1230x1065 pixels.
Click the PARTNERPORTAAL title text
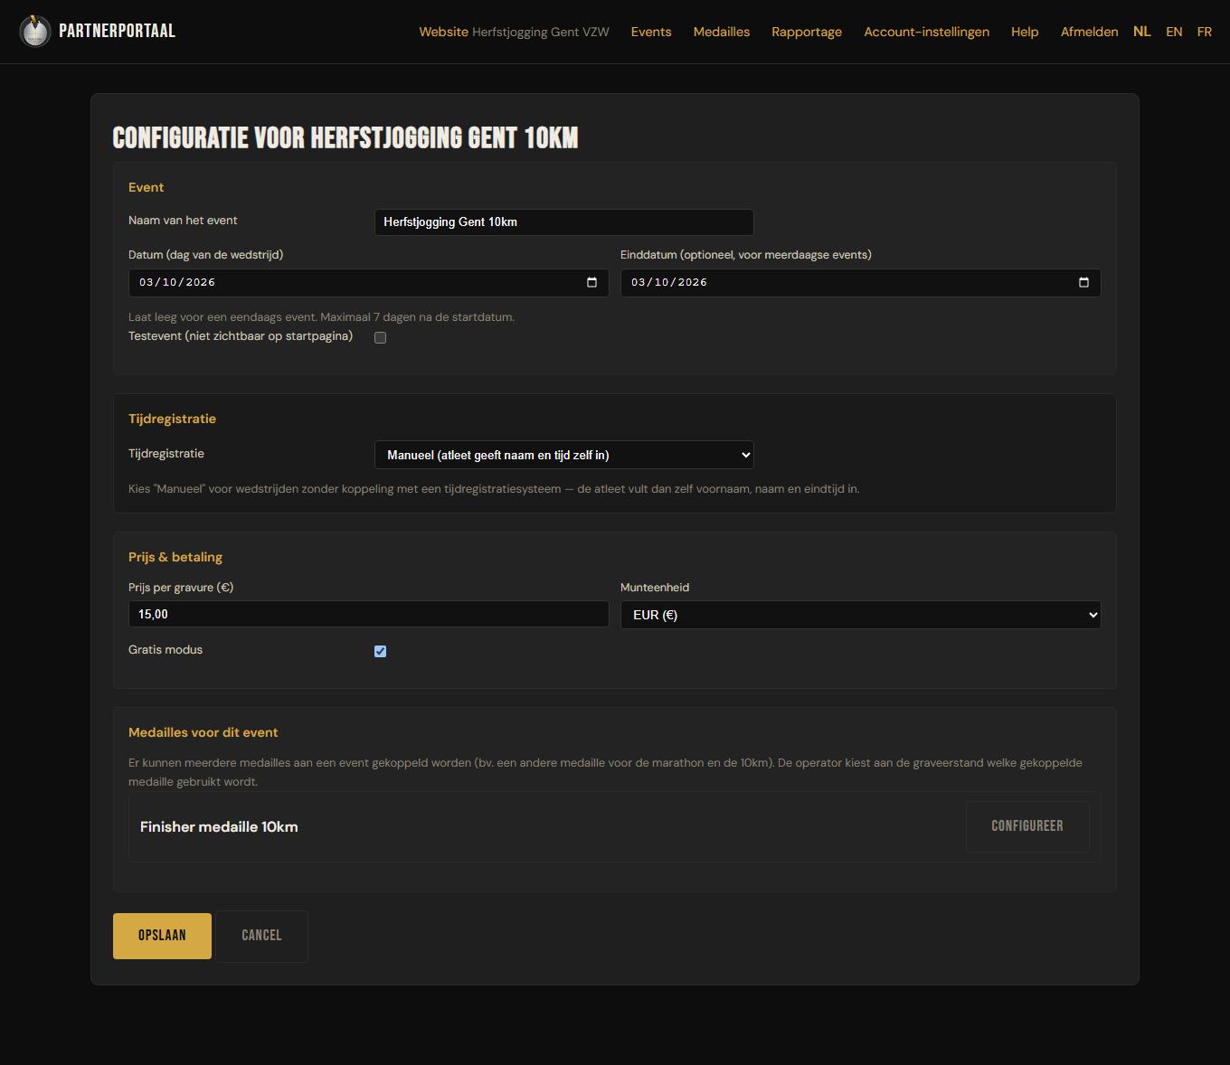(118, 31)
